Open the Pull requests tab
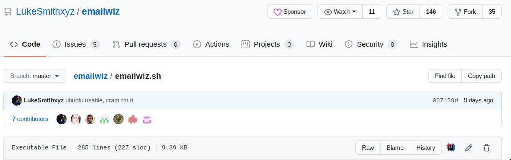Viewport: 511px width, 160px height. point(146,44)
